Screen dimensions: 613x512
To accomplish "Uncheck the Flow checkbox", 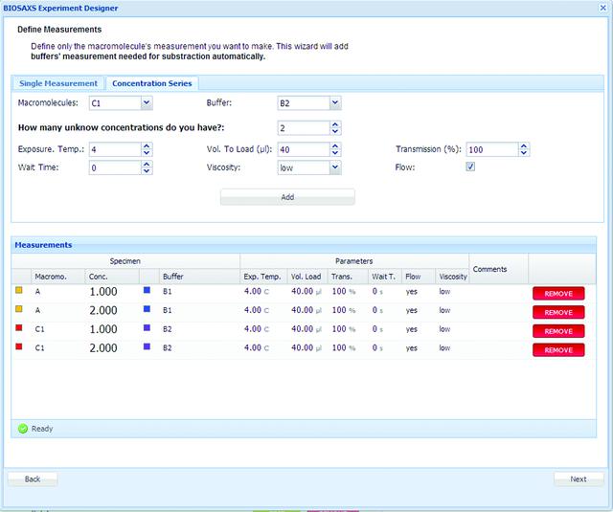I will point(470,167).
